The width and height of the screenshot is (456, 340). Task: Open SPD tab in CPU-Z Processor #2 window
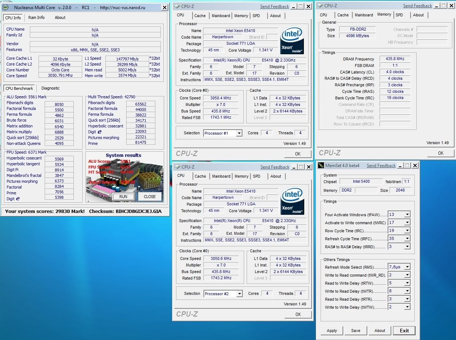[257, 176]
